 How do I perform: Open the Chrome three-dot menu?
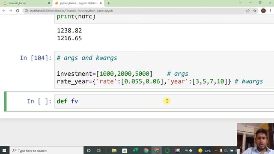pyautogui.click(x=270, y=11)
